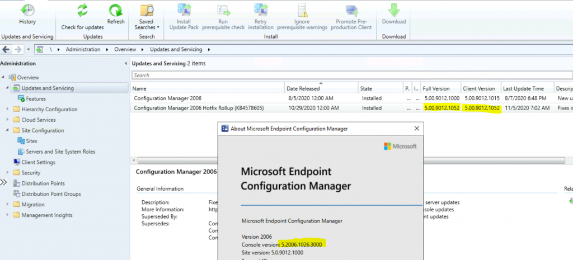This screenshot has height=260, width=573.
Task: Open the History ribbon button
Action: [x=27, y=14]
